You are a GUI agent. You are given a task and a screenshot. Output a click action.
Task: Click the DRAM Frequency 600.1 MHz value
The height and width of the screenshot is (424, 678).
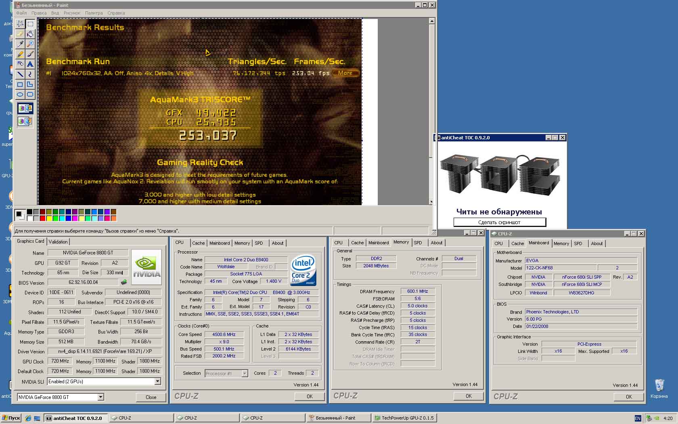pos(418,291)
